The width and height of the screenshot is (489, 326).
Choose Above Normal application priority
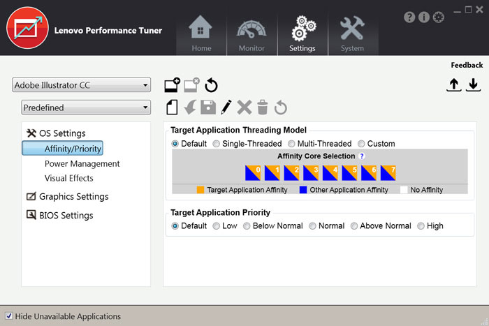pyautogui.click(x=354, y=226)
